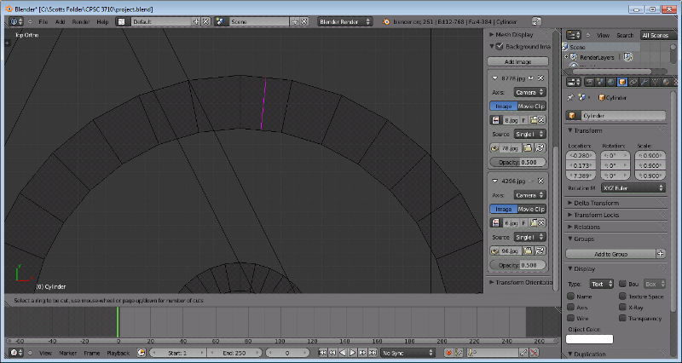Viewport: 682px width, 363px height.
Task: Enable the Wire display checkbox
Action: [x=570, y=318]
